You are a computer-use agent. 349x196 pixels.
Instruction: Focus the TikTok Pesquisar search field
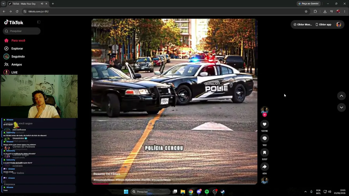22,31
